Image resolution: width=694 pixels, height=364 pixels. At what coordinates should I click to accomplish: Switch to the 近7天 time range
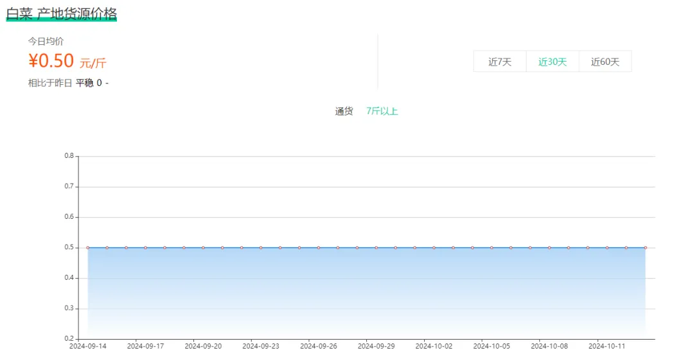[499, 62]
